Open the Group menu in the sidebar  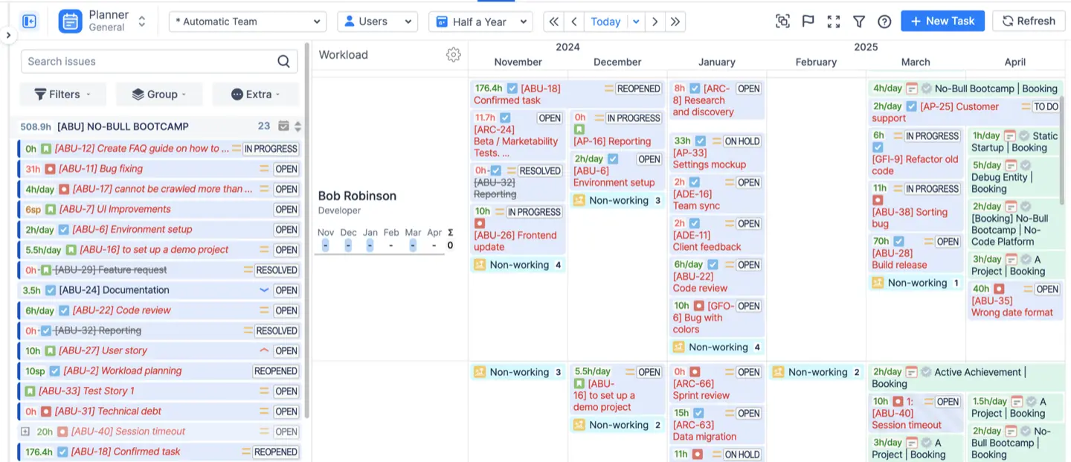(x=158, y=94)
